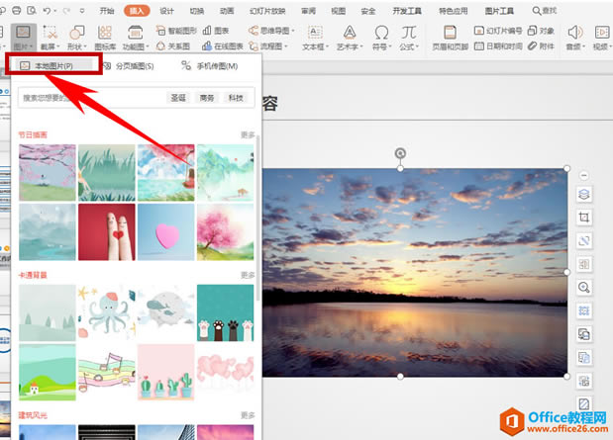Choose 手机传图(M) option

(210, 66)
